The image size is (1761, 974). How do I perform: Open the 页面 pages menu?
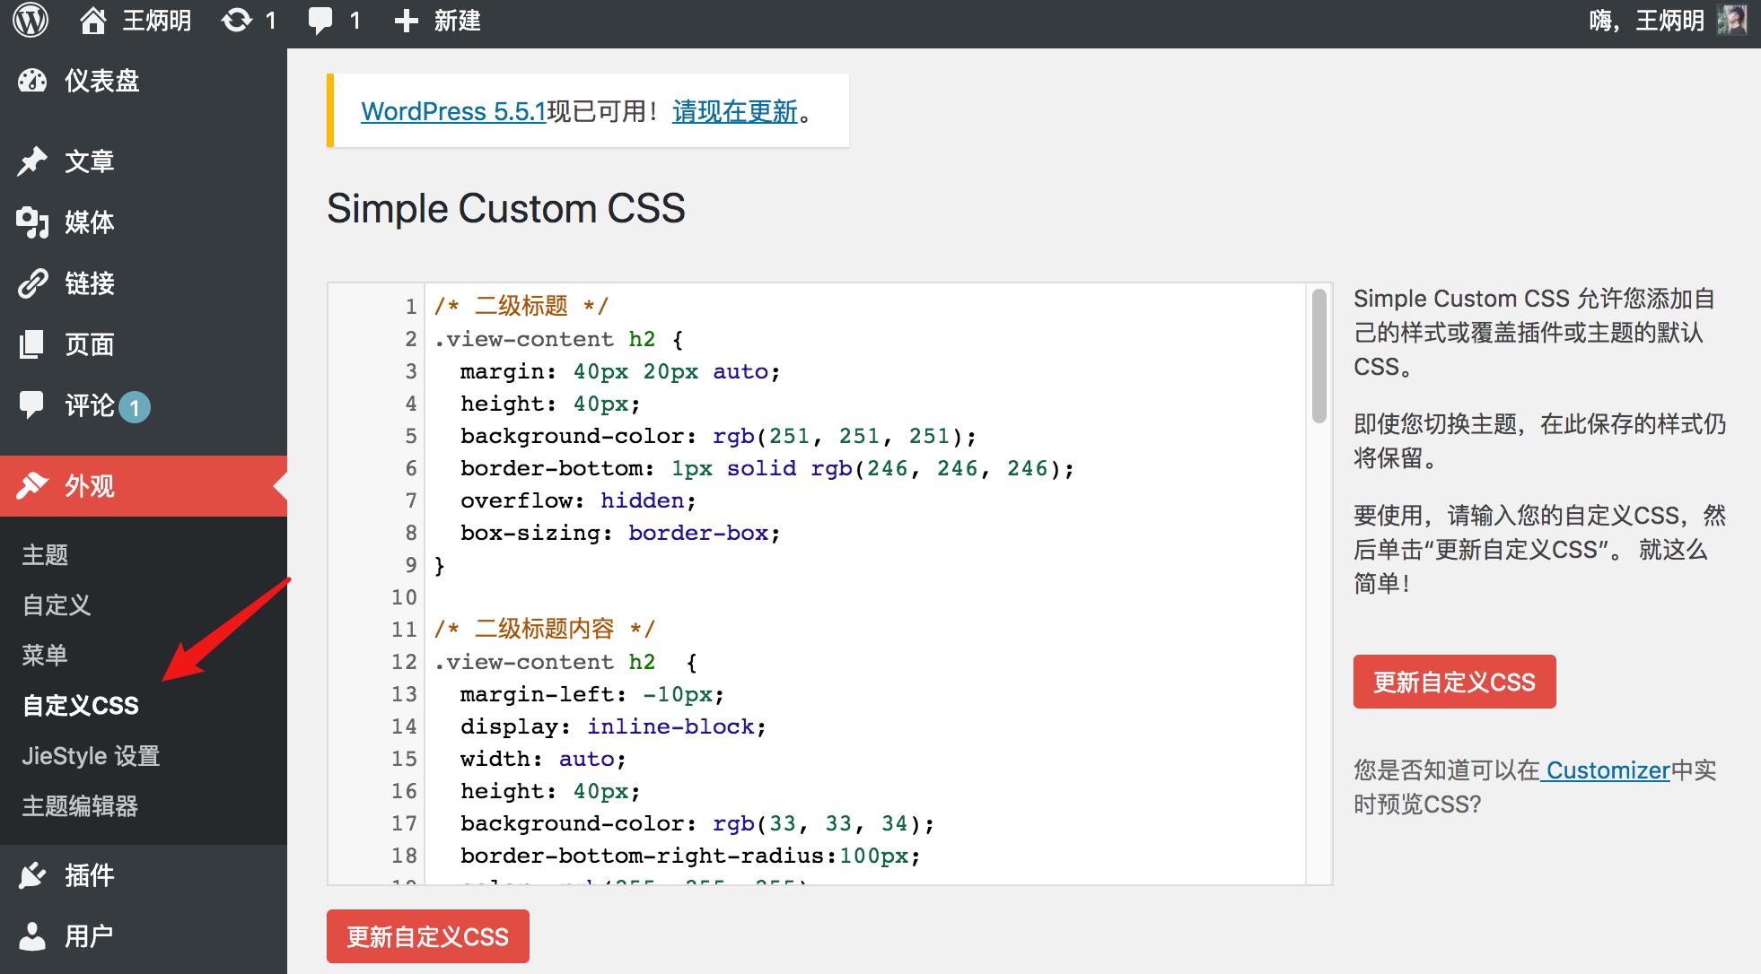pos(89,344)
